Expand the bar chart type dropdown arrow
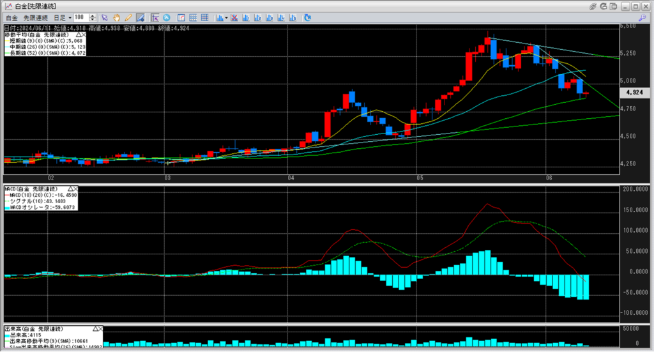Image resolution: width=654 pixels, height=352 pixels. (x=227, y=17)
